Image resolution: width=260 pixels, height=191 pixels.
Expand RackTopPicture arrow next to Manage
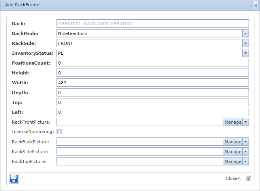(x=246, y=161)
